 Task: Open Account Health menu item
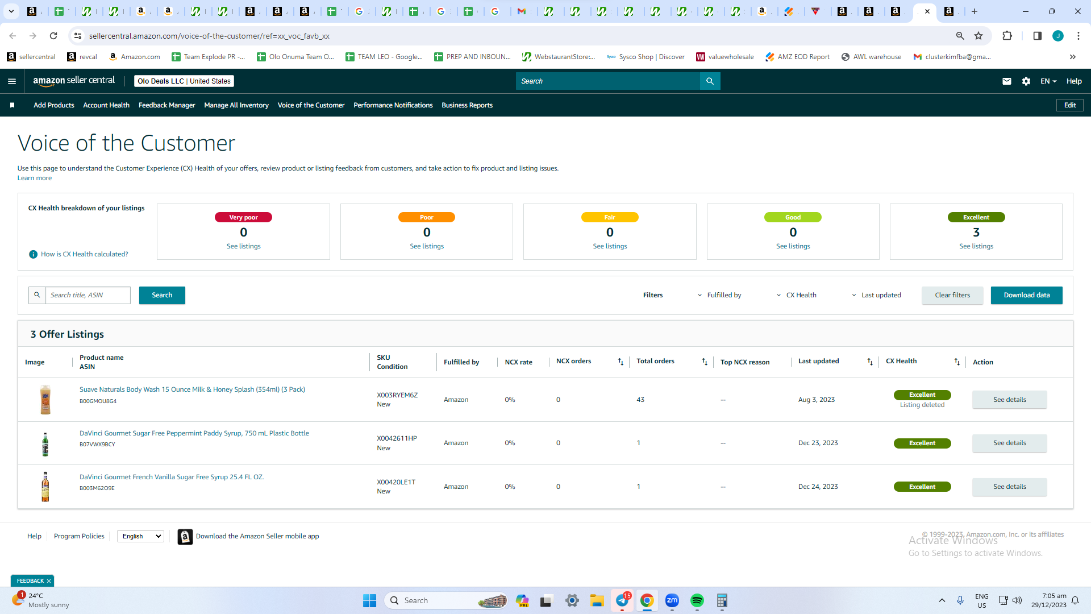(106, 105)
